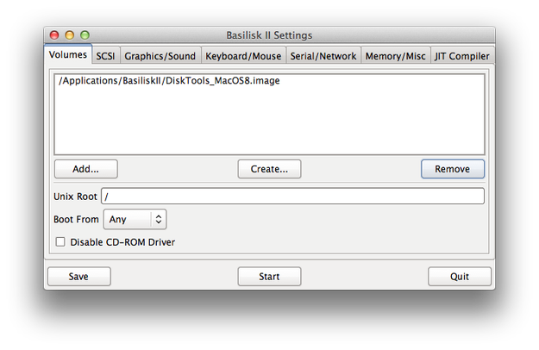
Task: Go to the Graphics/Sound tab
Action: pos(160,56)
